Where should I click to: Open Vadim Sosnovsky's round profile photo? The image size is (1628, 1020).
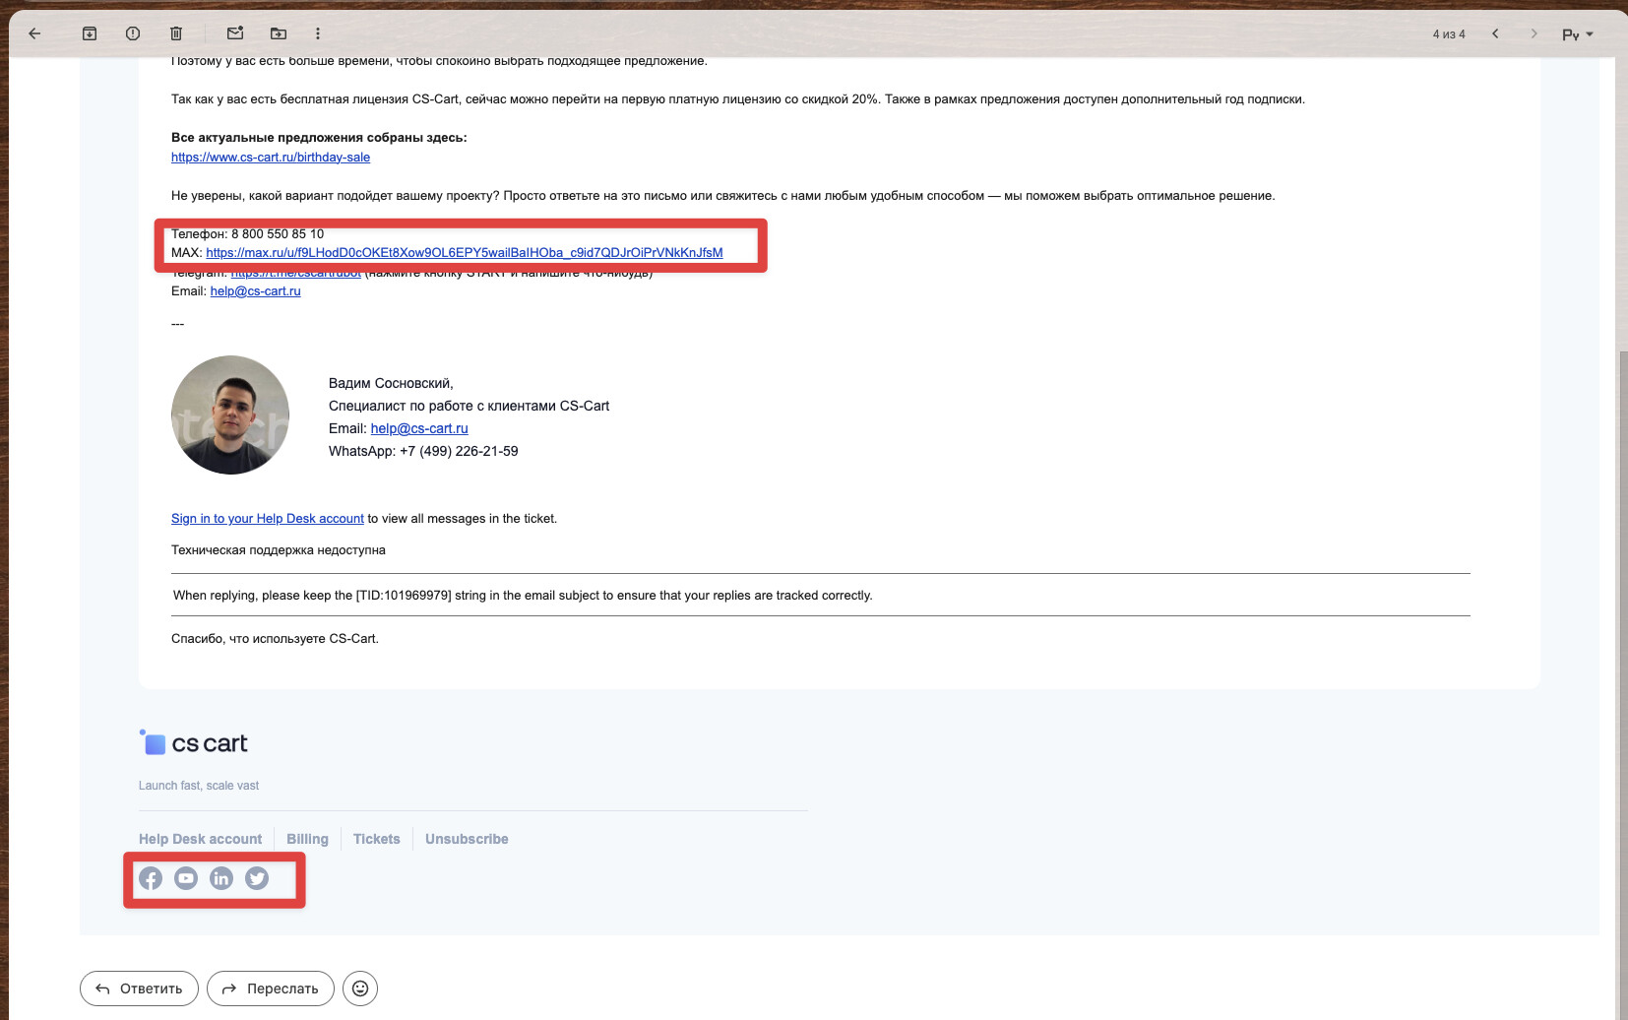[x=230, y=414]
